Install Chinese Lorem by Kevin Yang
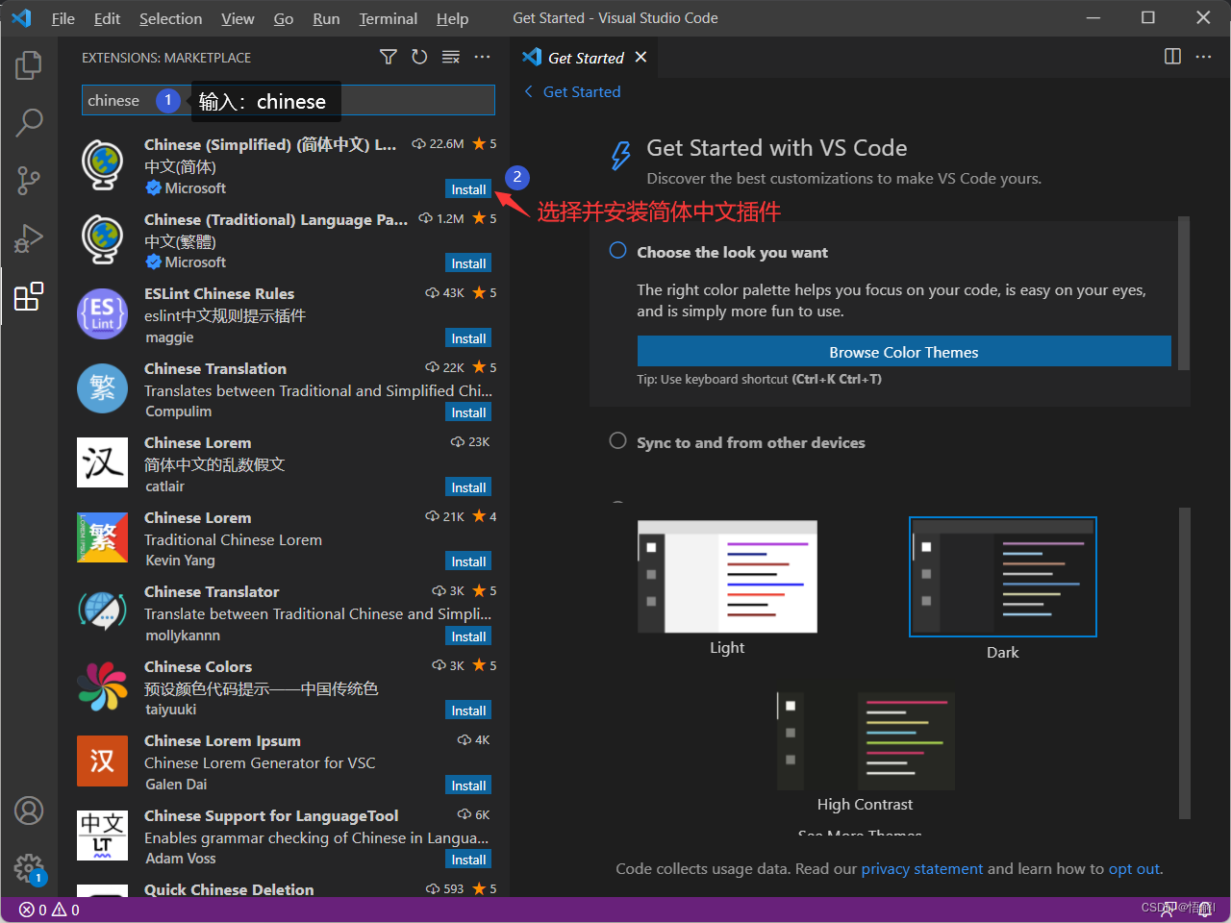The height and width of the screenshot is (923, 1231). pyautogui.click(x=468, y=561)
